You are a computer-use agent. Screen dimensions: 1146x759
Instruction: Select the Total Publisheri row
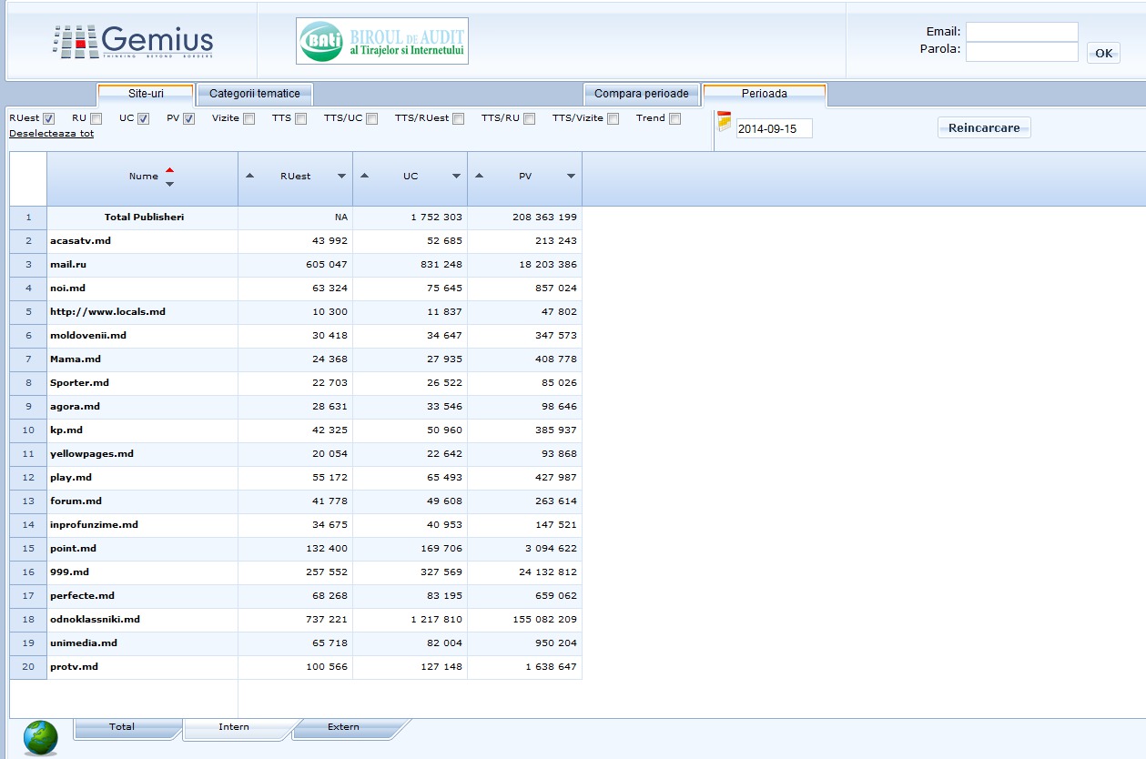click(296, 218)
